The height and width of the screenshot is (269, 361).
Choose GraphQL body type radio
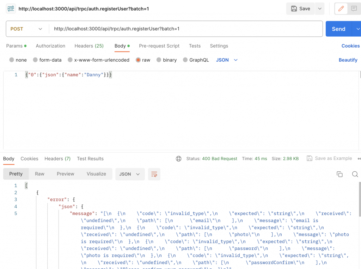coord(185,60)
